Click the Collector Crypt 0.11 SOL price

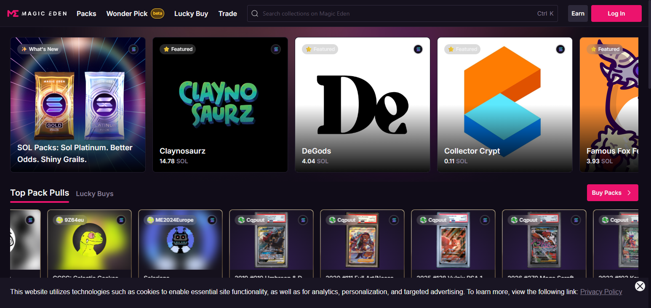[x=456, y=161]
